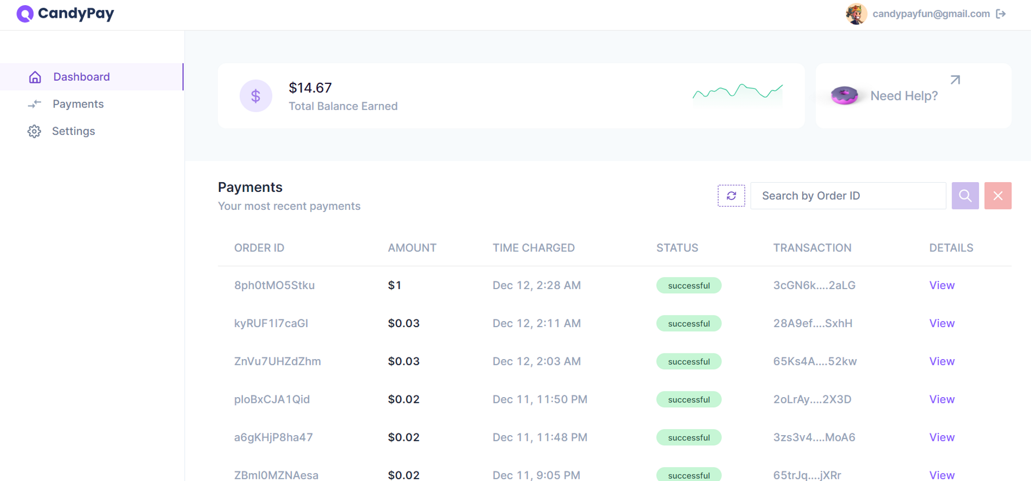This screenshot has width=1031, height=481.
Task: Click the ORDER ID column header
Action: (x=259, y=248)
